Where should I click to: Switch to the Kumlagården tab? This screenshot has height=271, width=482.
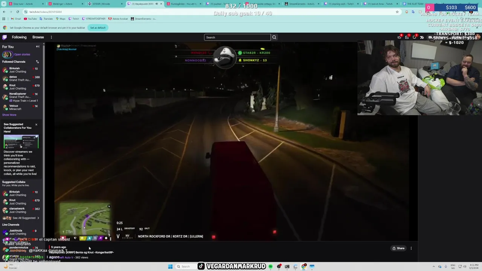(184, 4)
